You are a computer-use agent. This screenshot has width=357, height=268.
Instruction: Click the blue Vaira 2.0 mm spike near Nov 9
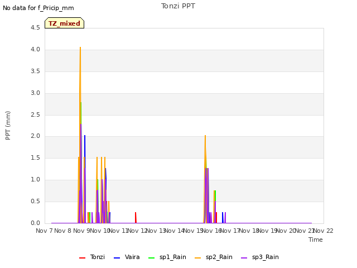point(85,136)
